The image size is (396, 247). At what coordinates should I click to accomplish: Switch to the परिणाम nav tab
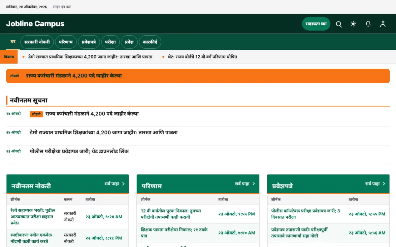66,42
